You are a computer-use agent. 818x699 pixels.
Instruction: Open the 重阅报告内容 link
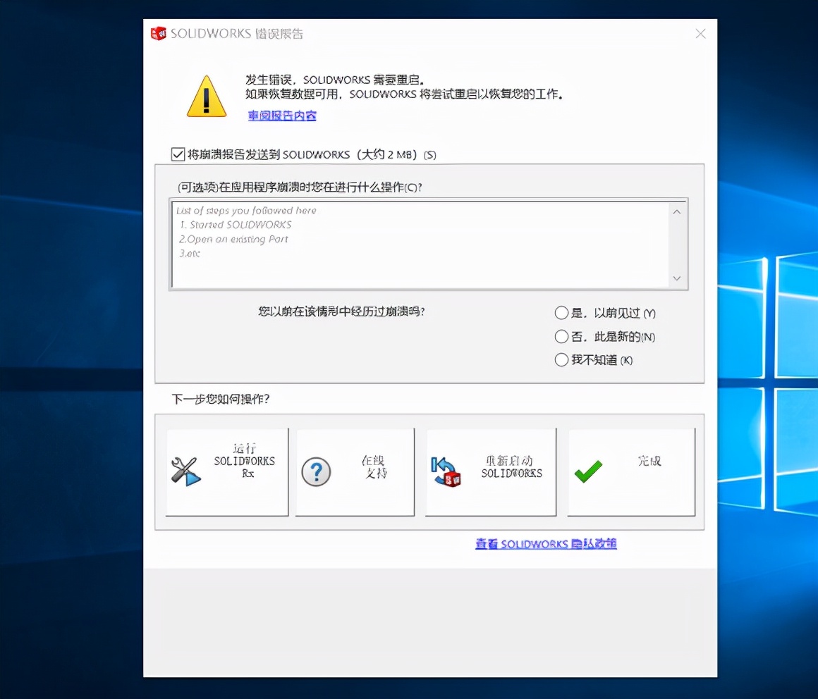[x=282, y=115]
